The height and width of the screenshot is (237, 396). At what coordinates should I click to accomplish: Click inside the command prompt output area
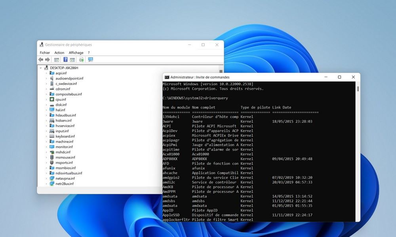pos(257,158)
